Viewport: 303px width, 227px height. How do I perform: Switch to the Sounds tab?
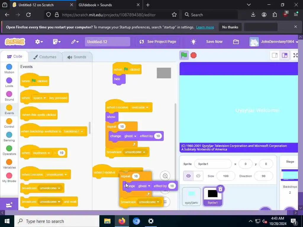[77, 57]
